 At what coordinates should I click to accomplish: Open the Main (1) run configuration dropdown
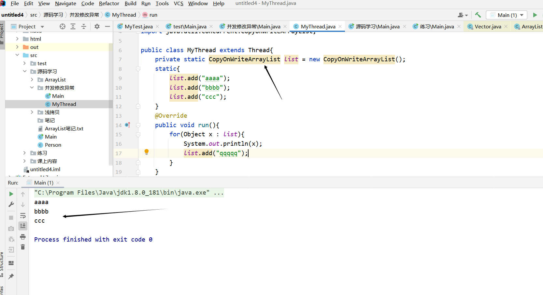click(507, 15)
